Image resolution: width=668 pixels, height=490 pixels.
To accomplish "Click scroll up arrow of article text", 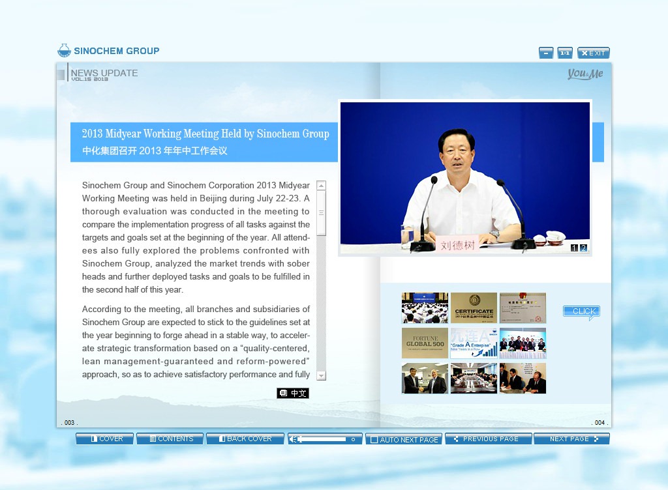I will [x=321, y=186].
